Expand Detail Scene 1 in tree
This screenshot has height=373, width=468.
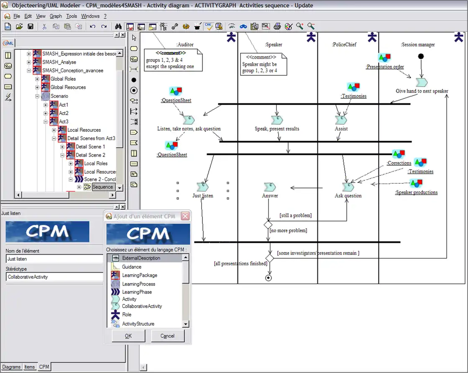[62, 147]
